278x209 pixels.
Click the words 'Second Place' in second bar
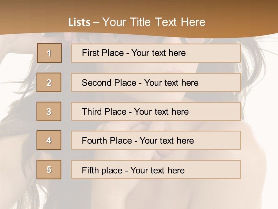[x=109, y=83]
